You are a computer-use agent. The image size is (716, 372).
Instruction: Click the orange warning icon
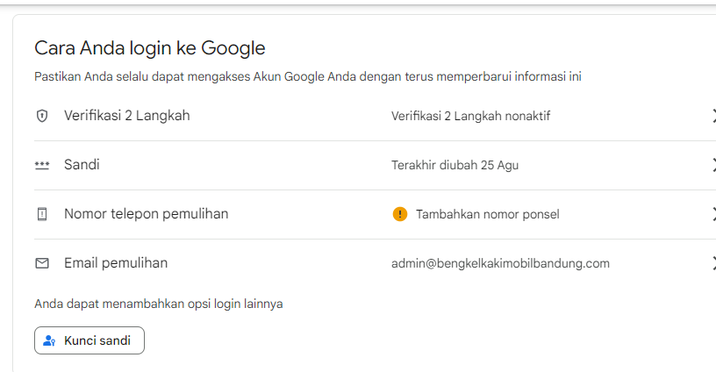tap(399, 214)
